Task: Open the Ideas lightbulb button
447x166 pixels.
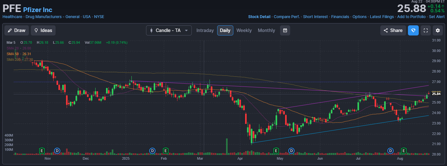Action: [x=43, y=30]
